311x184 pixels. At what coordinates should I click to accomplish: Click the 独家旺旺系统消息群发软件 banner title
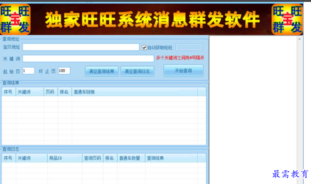coord(152,20)
